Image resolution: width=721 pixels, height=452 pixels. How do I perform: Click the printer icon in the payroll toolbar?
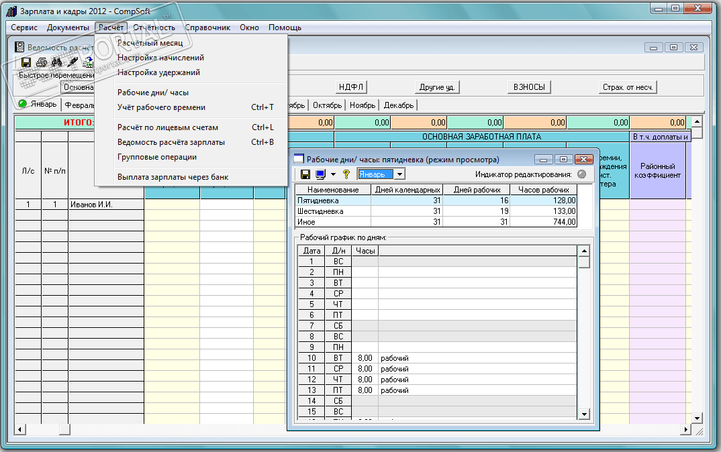42,62
